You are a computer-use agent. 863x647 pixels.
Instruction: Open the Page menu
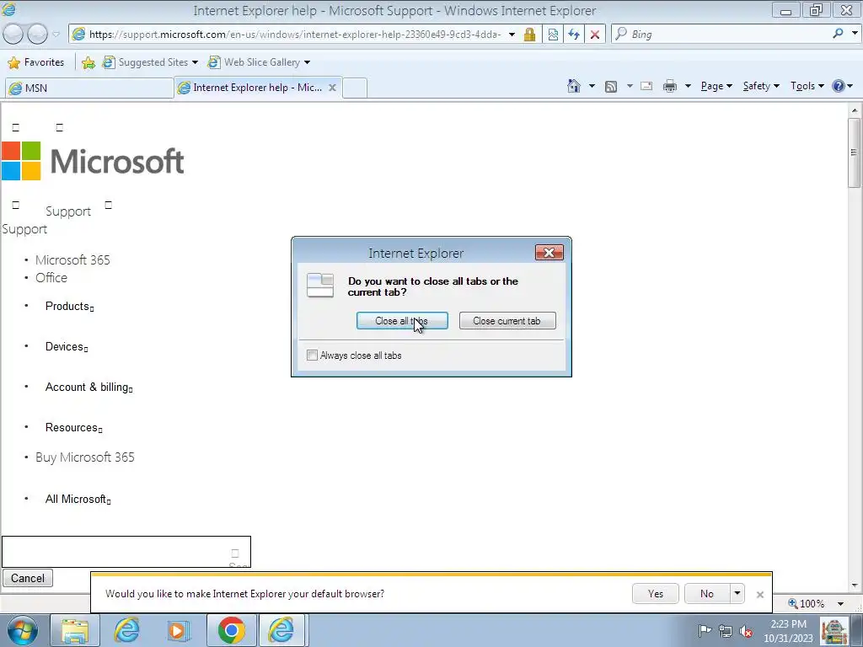coord(716,86)
